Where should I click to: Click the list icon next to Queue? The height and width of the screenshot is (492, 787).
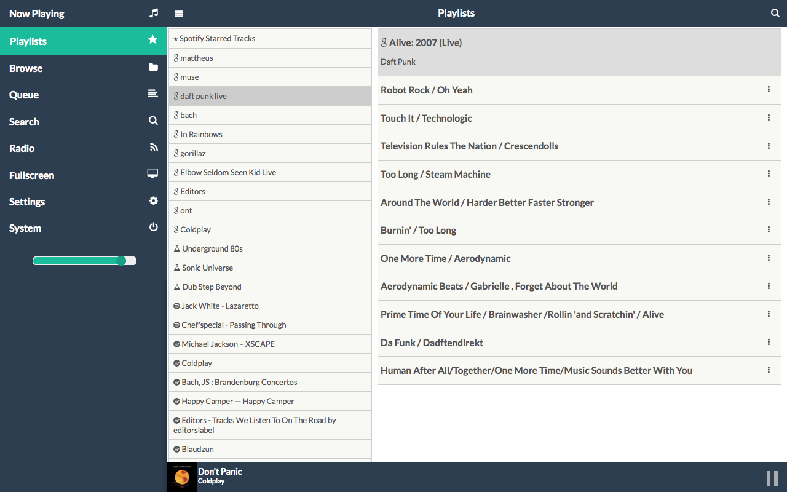click(x=152, y=94)
